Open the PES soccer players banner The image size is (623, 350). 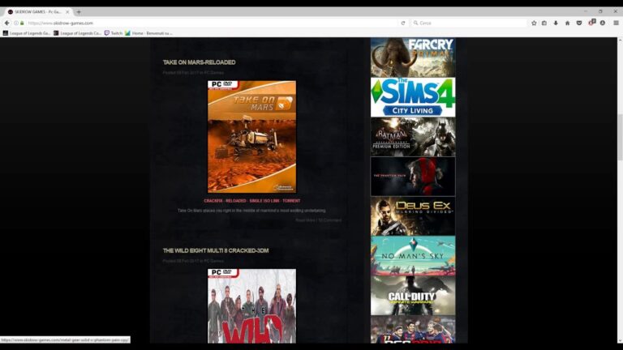(413, 330)
